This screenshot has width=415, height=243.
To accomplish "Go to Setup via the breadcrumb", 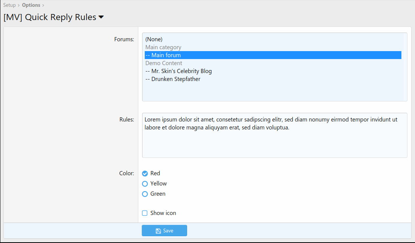I will pos(9,5).
